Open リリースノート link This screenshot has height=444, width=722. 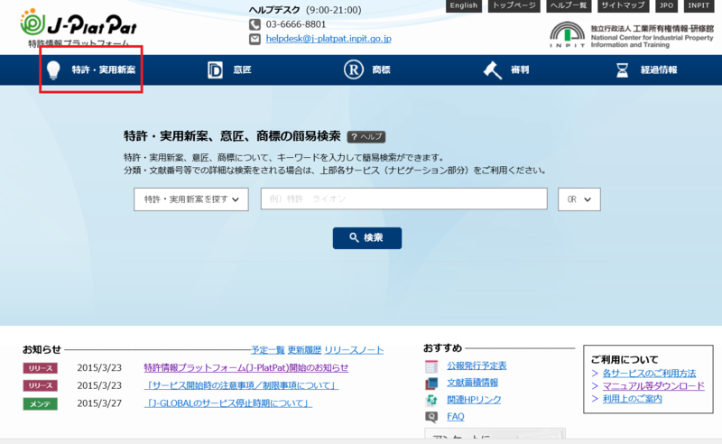(x=354, y=350)
